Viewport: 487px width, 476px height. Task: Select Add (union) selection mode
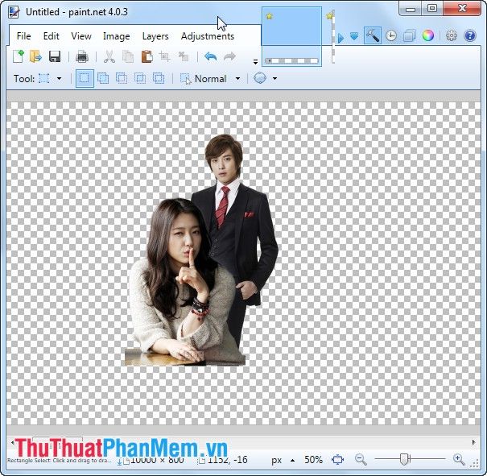point(103,78)
